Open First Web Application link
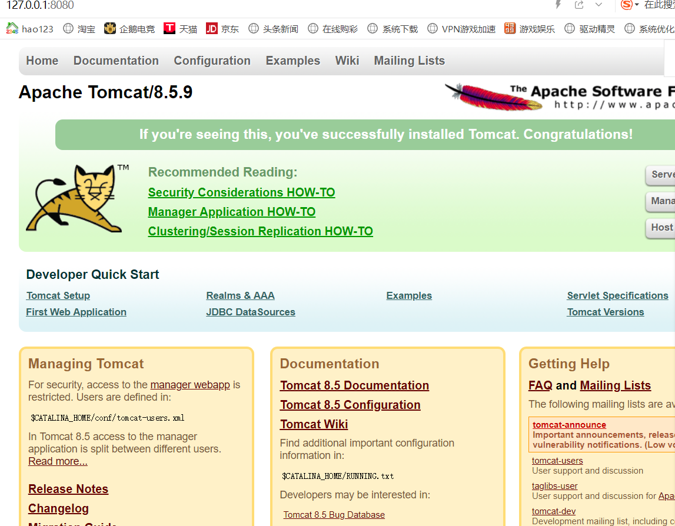 click(76, 312)
